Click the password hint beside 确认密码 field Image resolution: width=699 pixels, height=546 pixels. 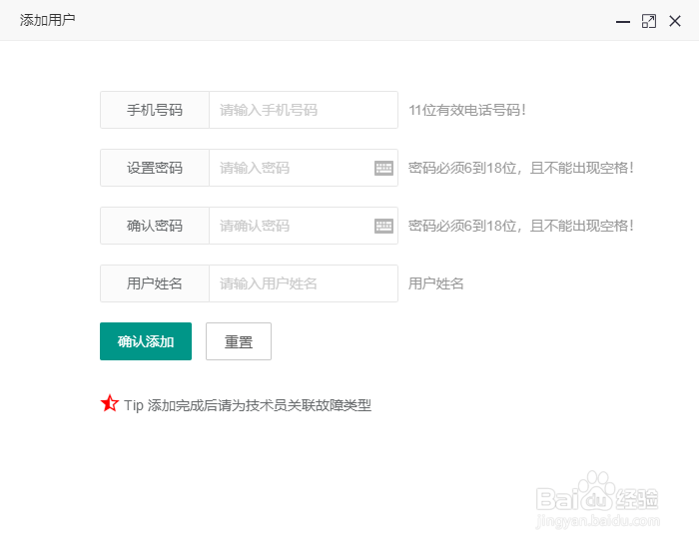(521, 226)
